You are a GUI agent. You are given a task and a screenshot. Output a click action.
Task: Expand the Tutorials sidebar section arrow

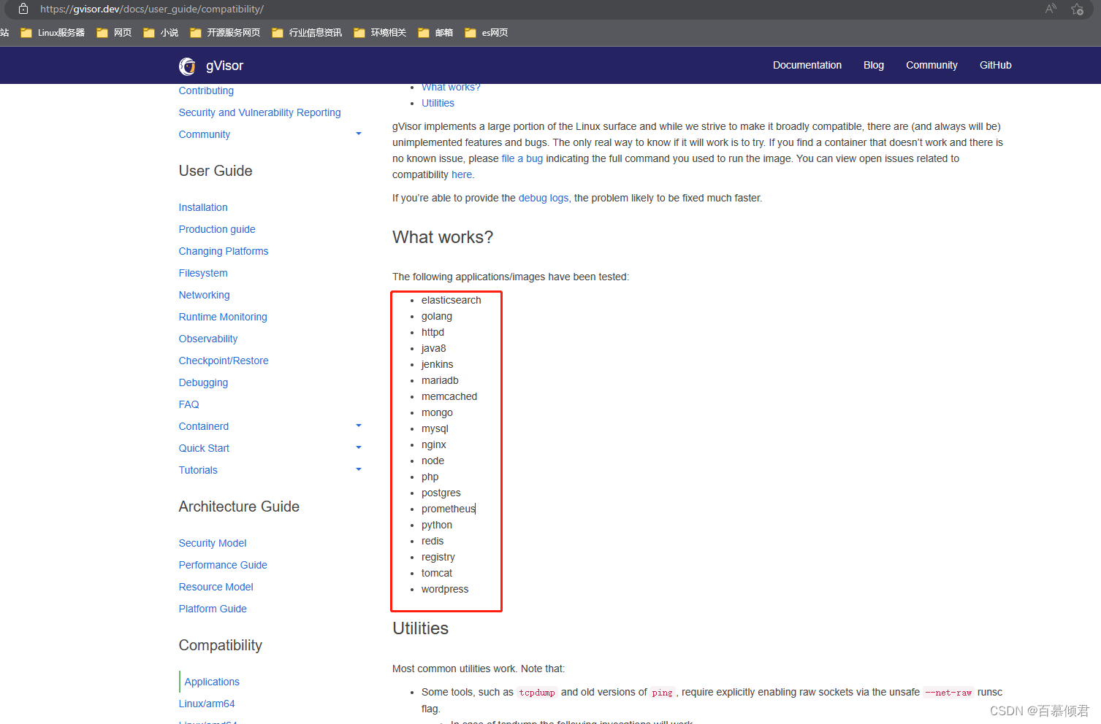click(359, 469)
